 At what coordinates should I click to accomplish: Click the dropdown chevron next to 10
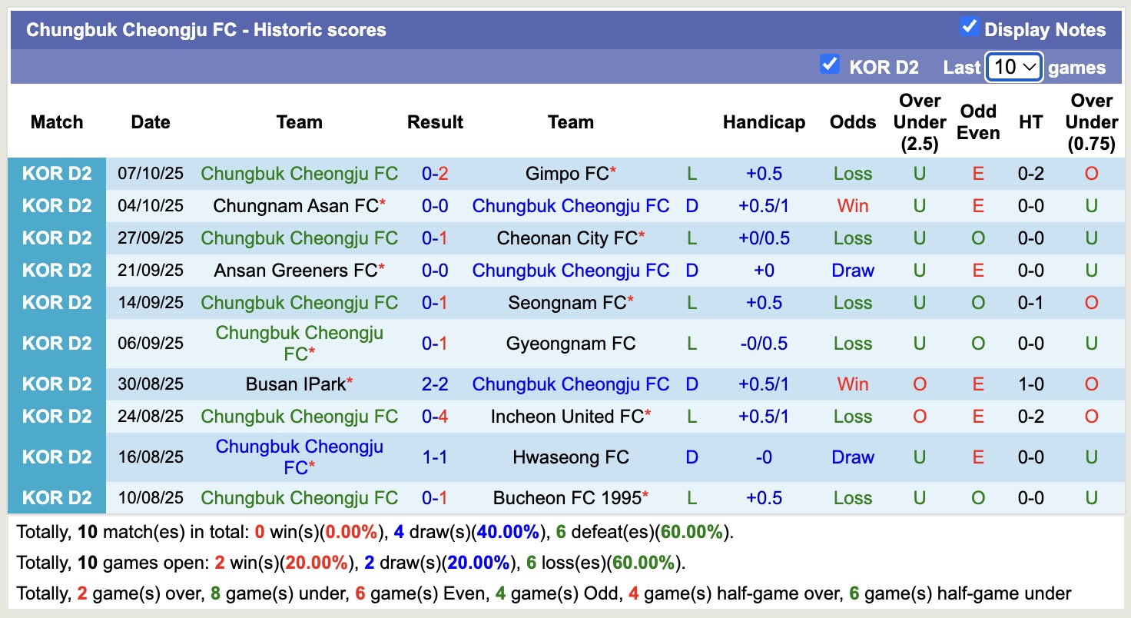[x=1030, y=68]
